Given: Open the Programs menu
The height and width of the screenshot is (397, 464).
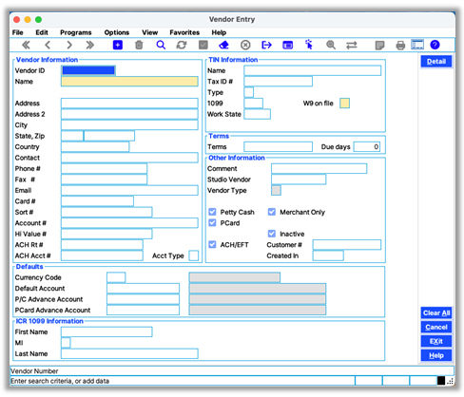Looking at the screenshot, I should click(x=76, y=32).
